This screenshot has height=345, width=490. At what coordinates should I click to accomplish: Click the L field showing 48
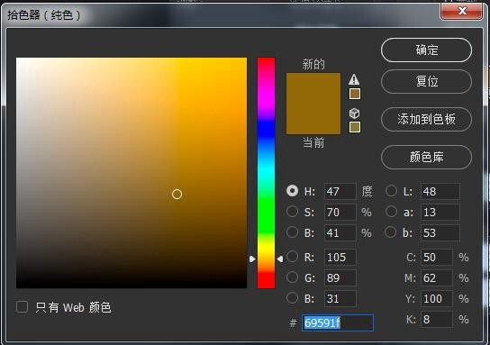pyautogui.click(x=440, y=191)
